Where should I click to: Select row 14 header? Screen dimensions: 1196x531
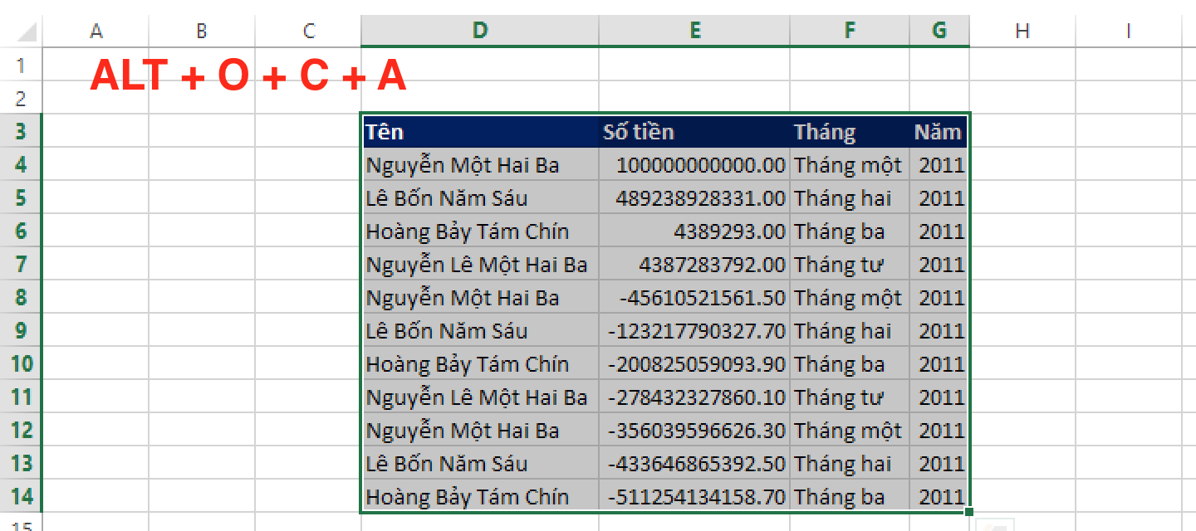(21, 496)
